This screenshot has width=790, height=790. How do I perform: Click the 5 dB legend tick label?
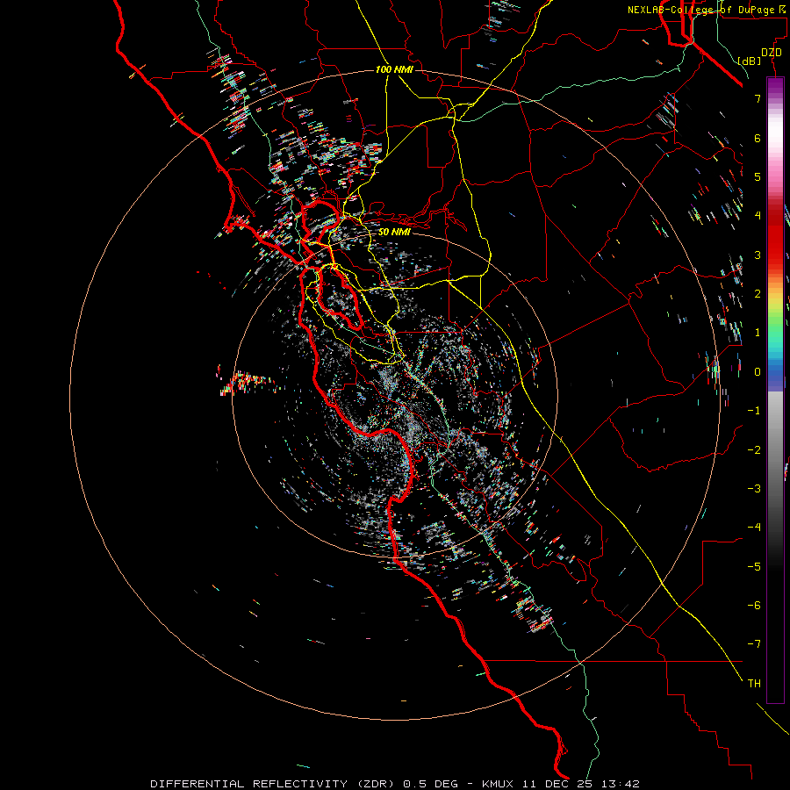[x=758, y=176]
